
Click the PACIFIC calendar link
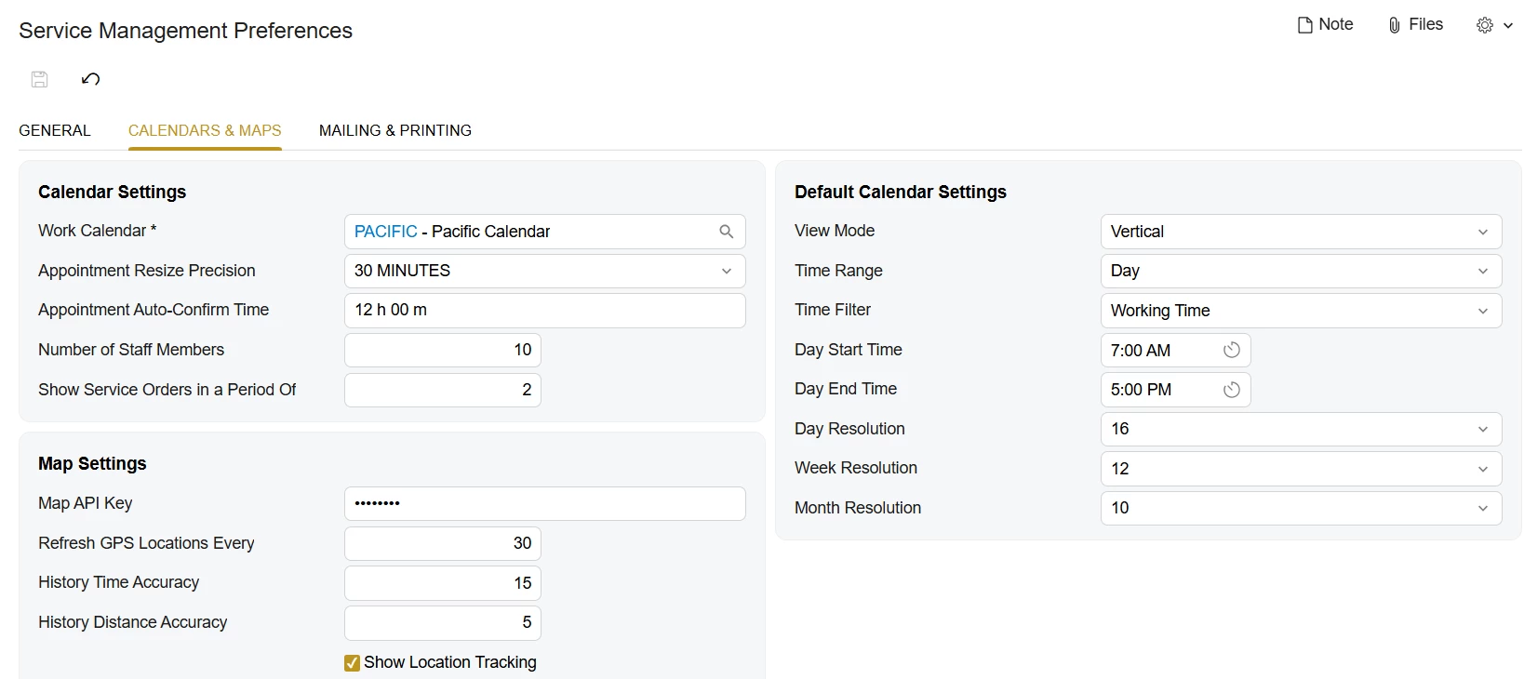(x=385, y=232)
